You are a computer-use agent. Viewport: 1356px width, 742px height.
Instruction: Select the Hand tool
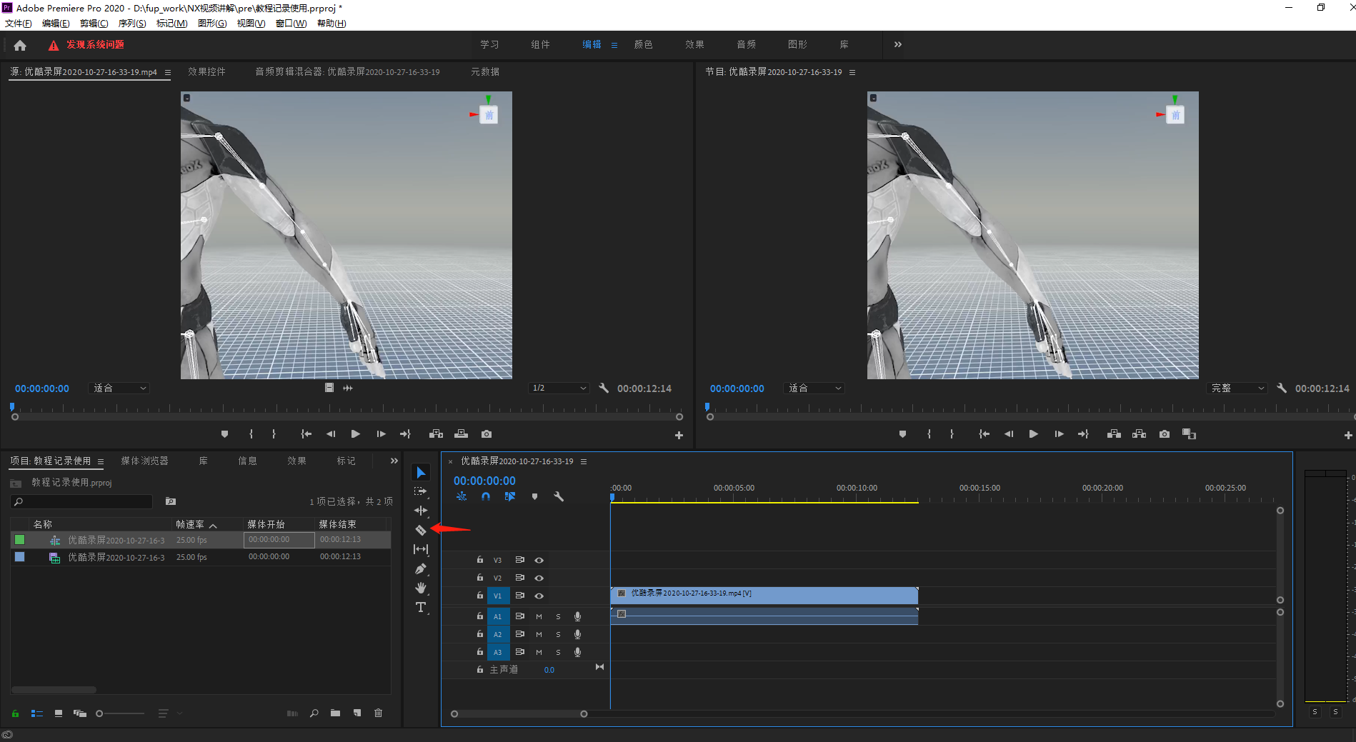[421, 588]
